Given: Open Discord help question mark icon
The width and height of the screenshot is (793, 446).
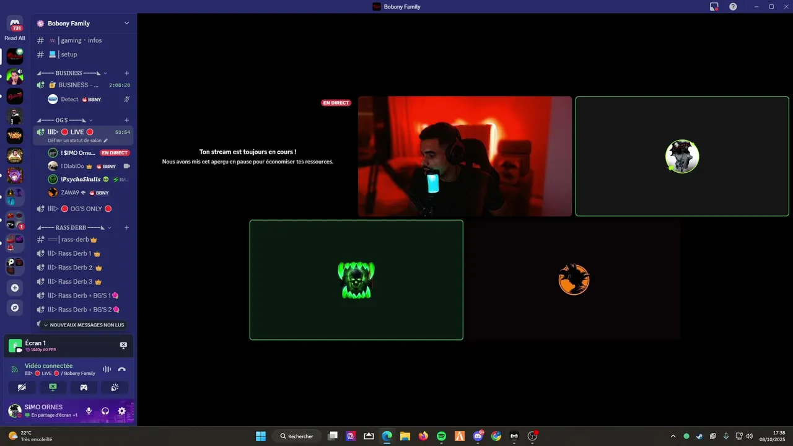Looking at the screenshot, I should [x=733, y=7].
